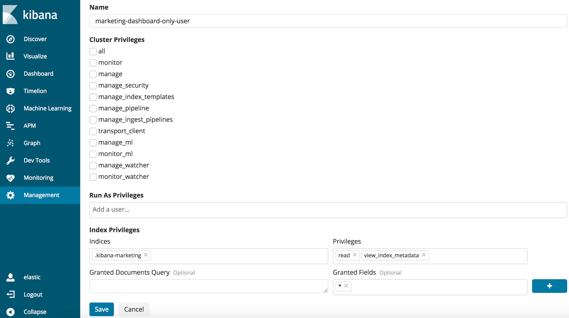The image size is (569, 318).
Task: Open the Run As Privileges user selector
Action: 328,210
